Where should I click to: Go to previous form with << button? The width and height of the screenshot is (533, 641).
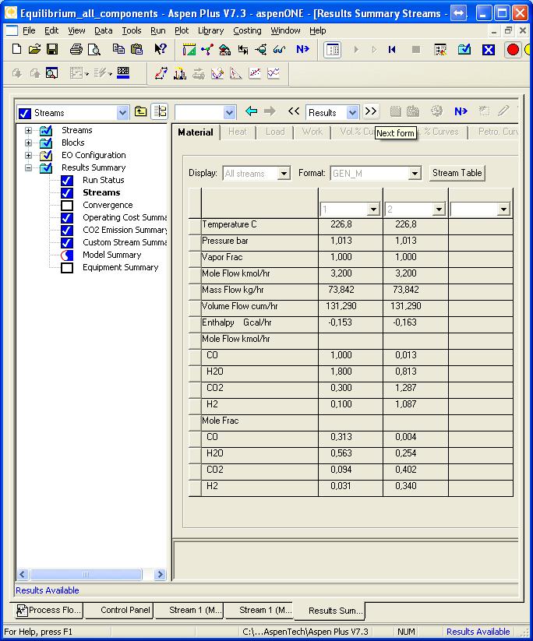(x=294, y=111)
